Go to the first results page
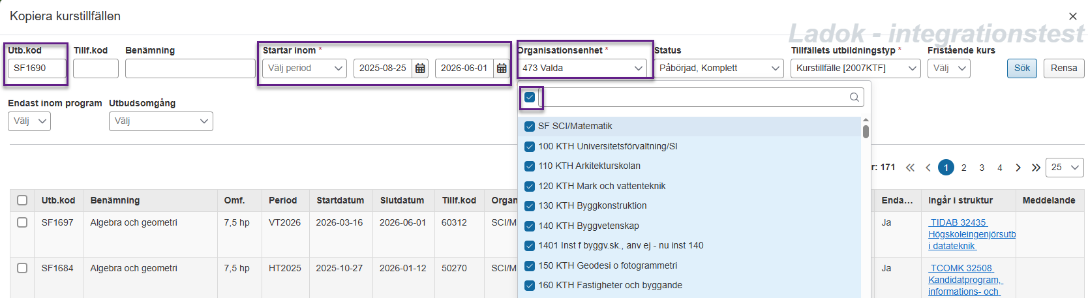Image resolution: width=1088 pixels, height=298 pixels. point(910,168)
